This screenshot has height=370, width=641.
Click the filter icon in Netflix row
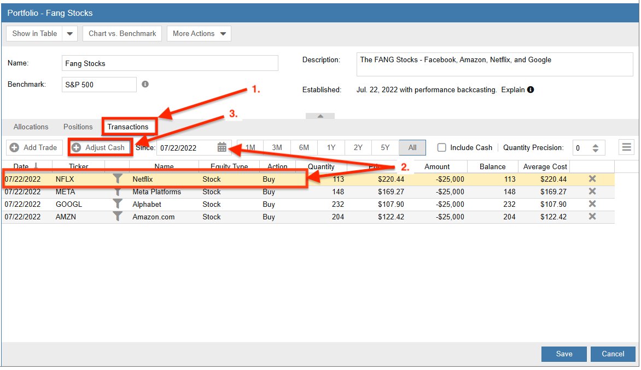(x=117, y=179)
